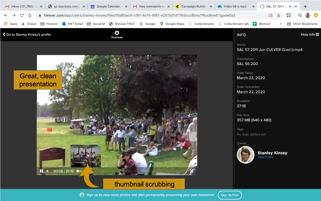Click the File Size value 357 MB
321x201 pixels.
[x=254, y=120]
